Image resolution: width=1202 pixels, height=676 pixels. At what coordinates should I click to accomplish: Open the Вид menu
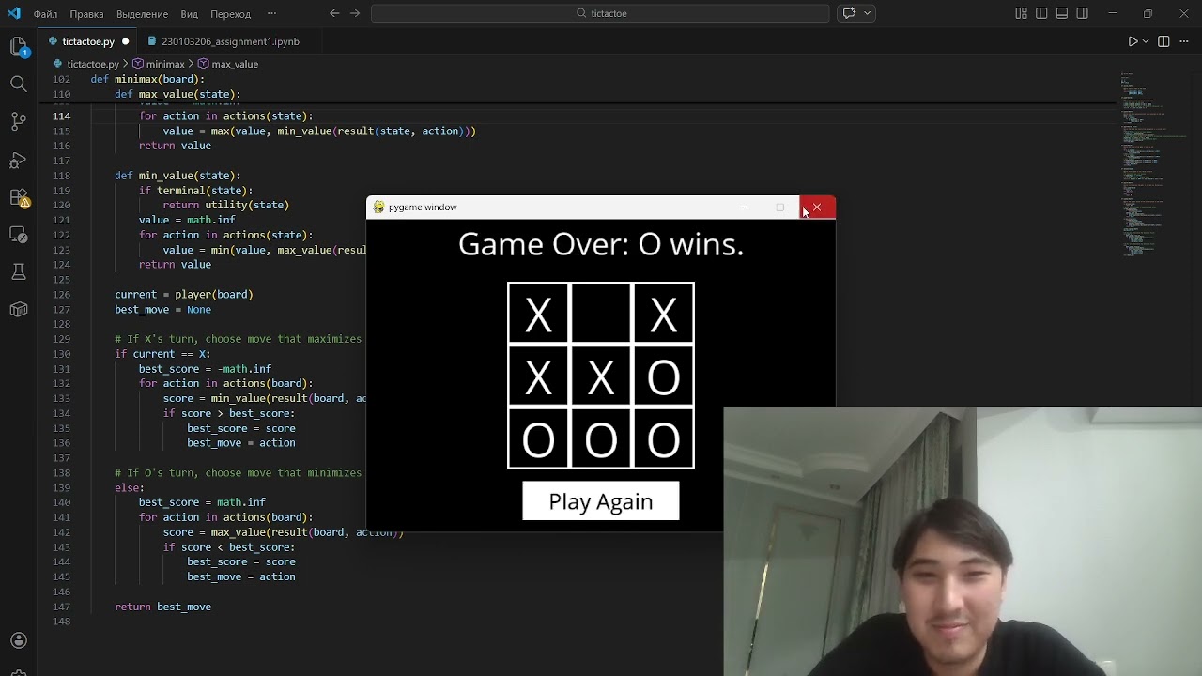click(x=189, y=14)
